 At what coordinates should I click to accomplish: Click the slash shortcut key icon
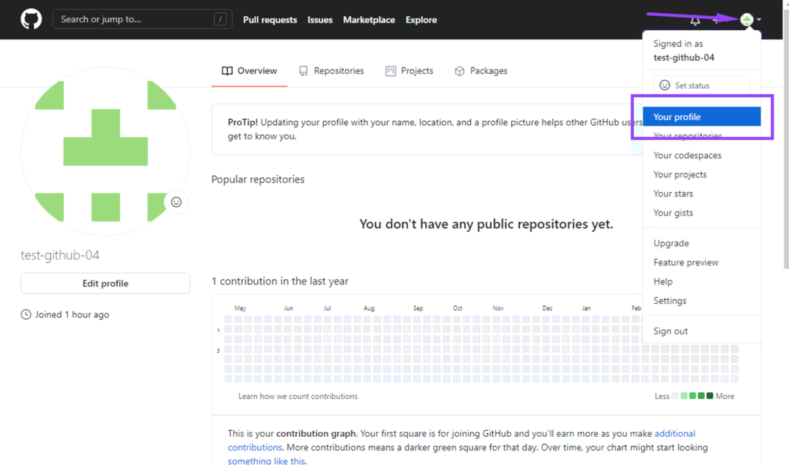(x=220, y=20)
